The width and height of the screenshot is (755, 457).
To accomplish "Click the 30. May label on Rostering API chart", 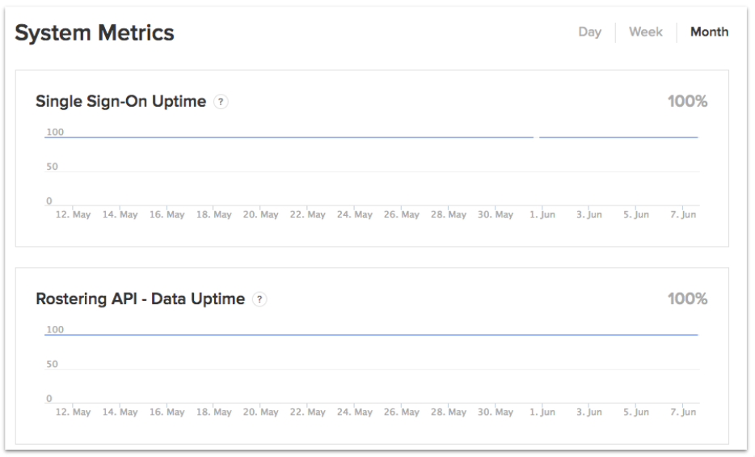I will 495,413.
